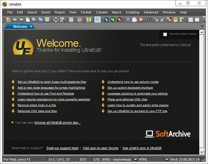208x164 pixels.
Task: Click the Copy icon in toolbar
Action: click(134, 20)
